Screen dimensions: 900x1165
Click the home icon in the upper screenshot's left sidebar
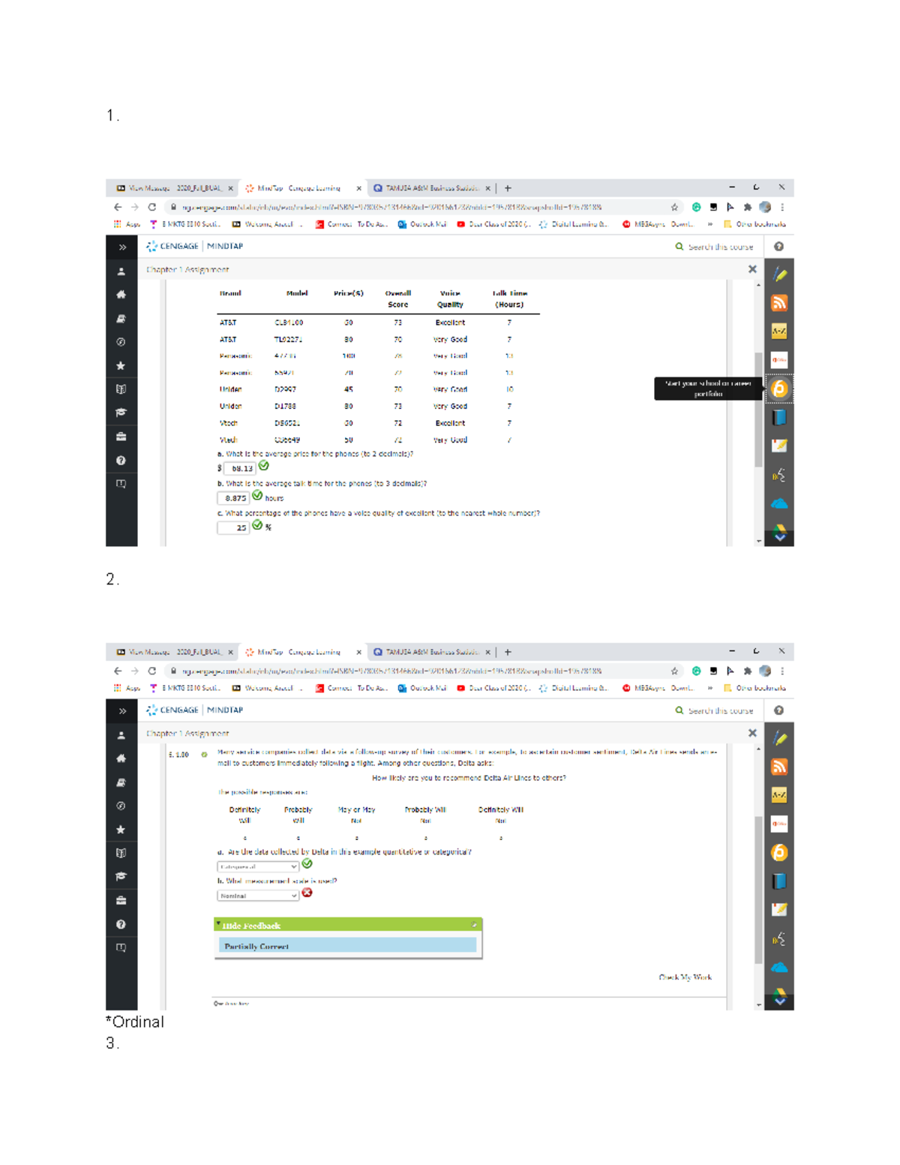tap(121, 295)
